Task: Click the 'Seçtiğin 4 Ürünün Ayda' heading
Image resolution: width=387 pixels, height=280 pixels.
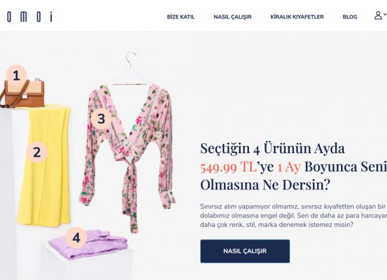Action: (272, 148)
